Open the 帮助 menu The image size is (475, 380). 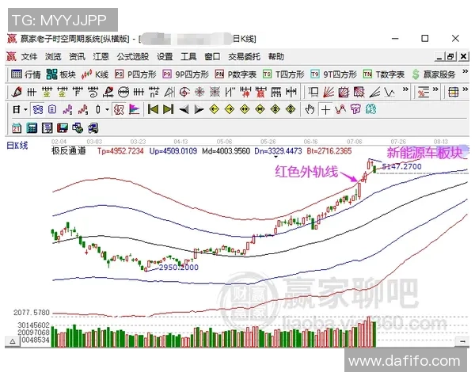click(x=276, y=57)
